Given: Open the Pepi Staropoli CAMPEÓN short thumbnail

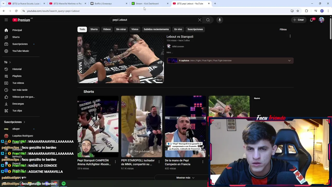Looking at the screenshot, I should [98, 126].
